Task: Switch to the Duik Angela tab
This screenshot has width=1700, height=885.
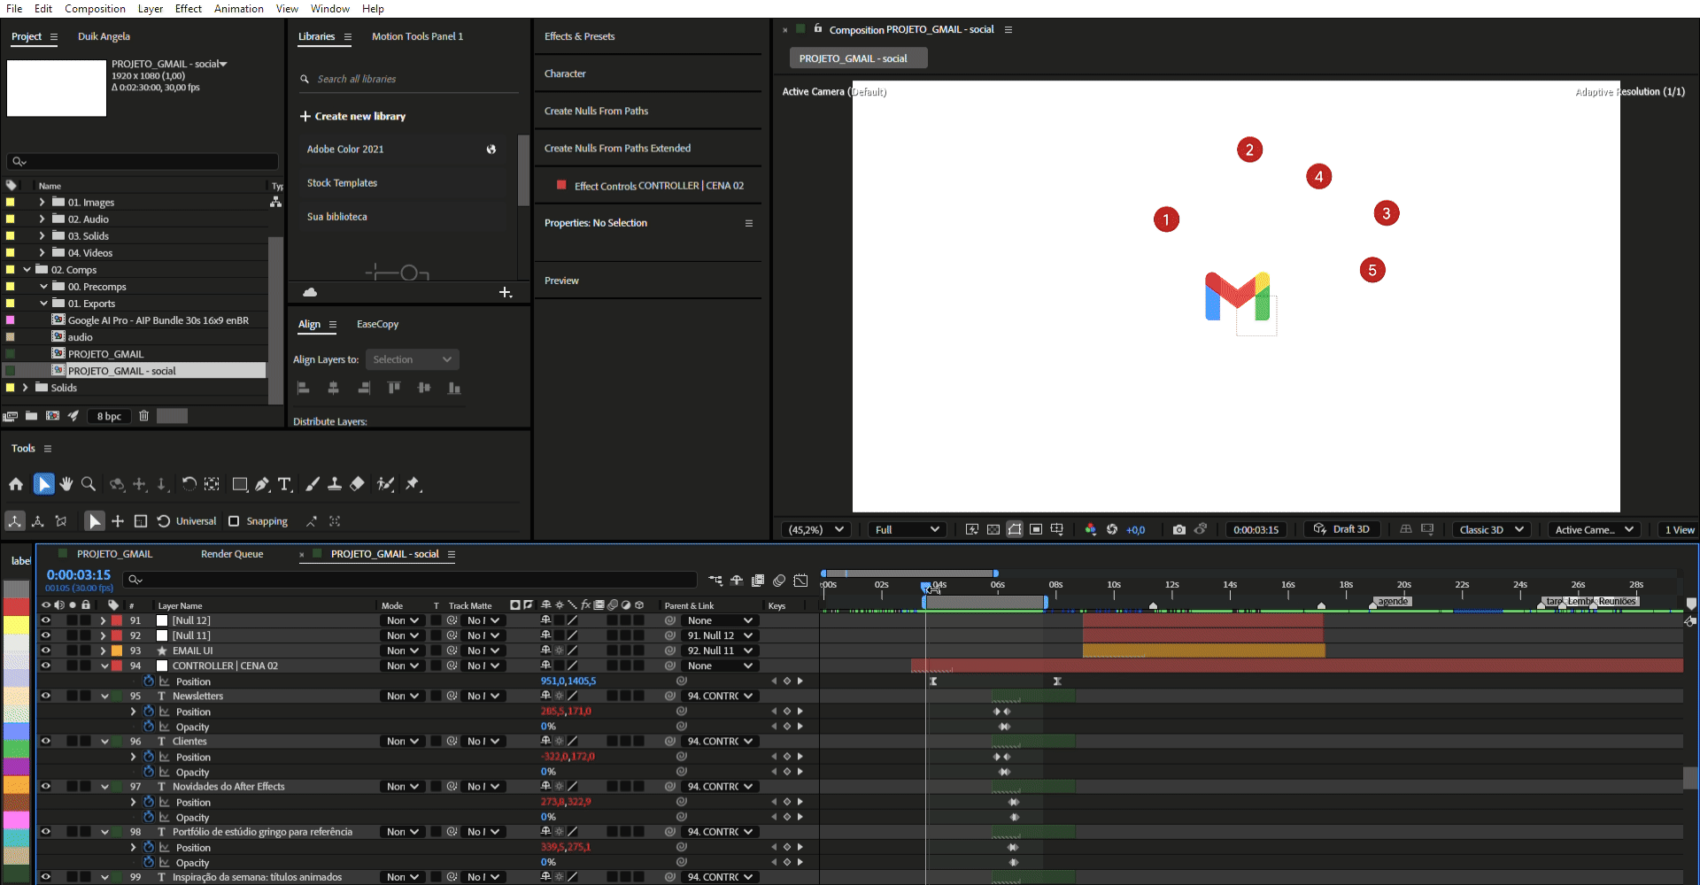Action: [x=104, y=36]
